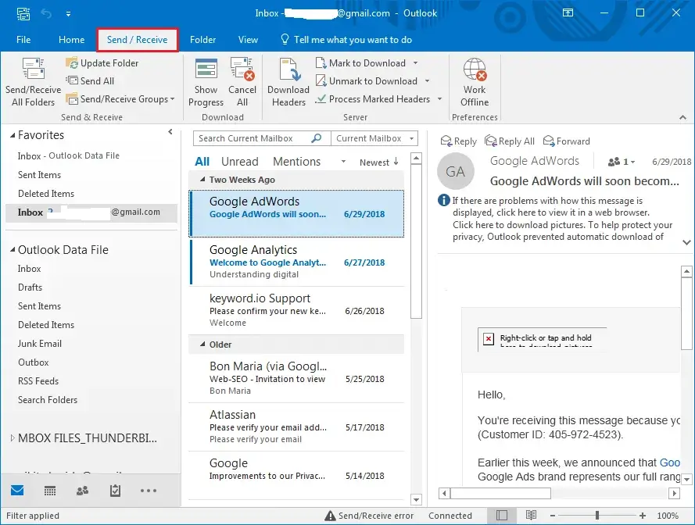Click the Send/Receive error status
Screen dimensions: 695x525
pyautogui.click(x=369, y=516)
